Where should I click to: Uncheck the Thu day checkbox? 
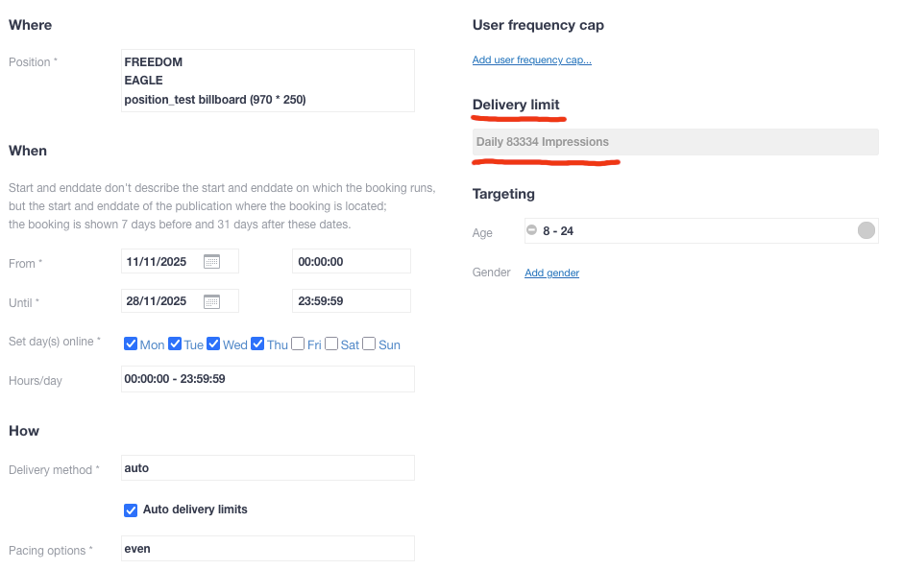(257, 344)
